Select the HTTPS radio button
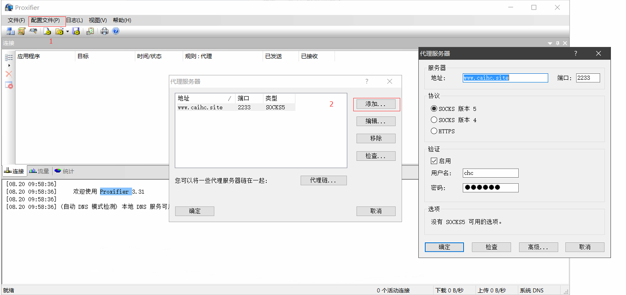The height and width of the screenshot is (295, 626). 443,131
